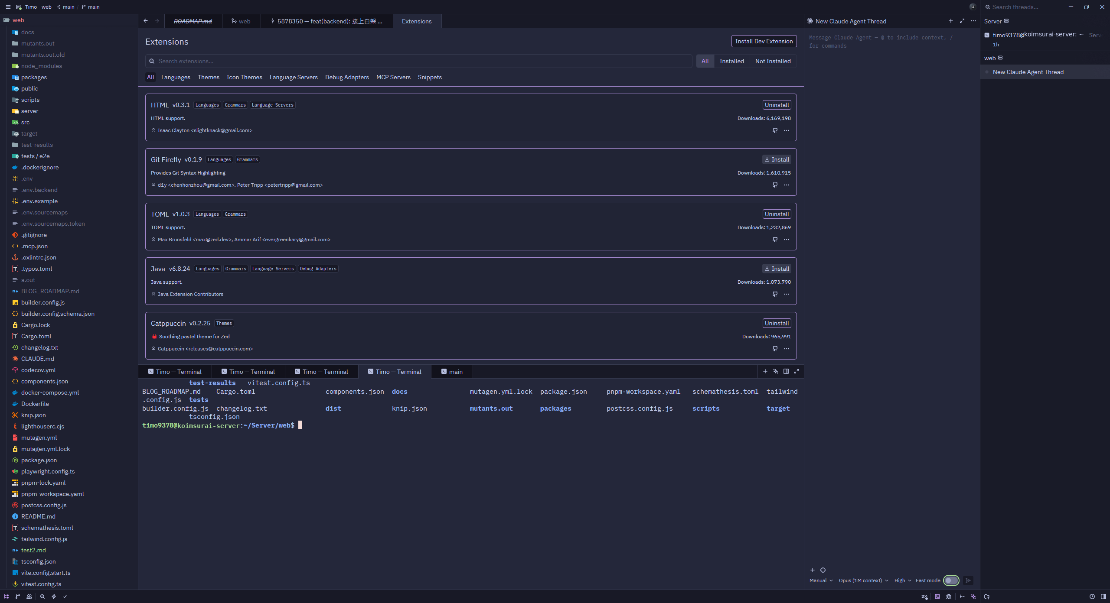Click the lightning bolt status bar icon

pyautogui.click(x=54, y=597)
